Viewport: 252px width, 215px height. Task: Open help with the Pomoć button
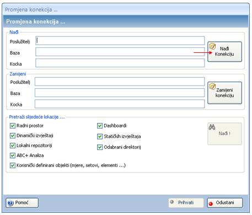22,203
